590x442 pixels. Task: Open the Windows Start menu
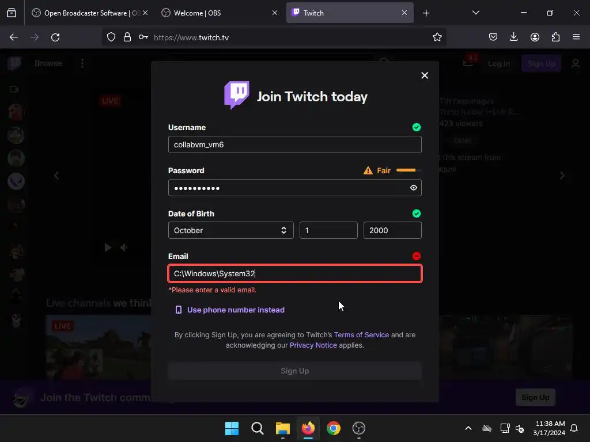point(232,428)
